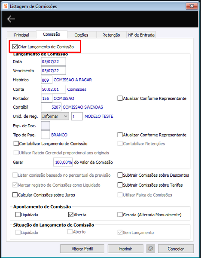Go back using the arrow icon

(11, 19)
